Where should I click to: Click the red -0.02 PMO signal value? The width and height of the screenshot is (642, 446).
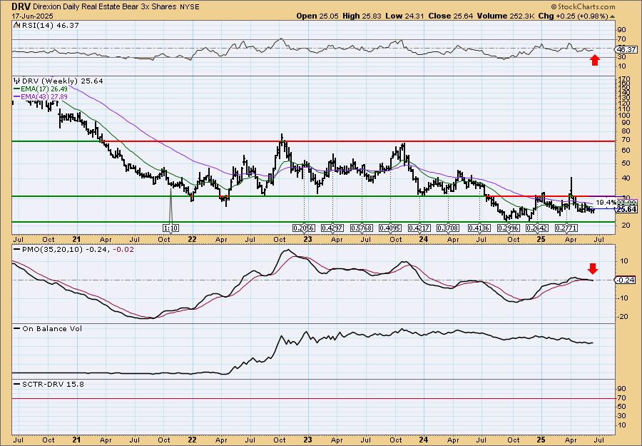(123, 250)
